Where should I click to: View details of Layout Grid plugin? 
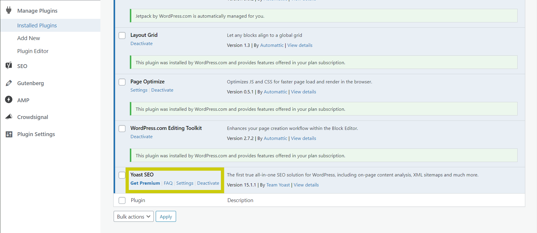click(300, 45)
